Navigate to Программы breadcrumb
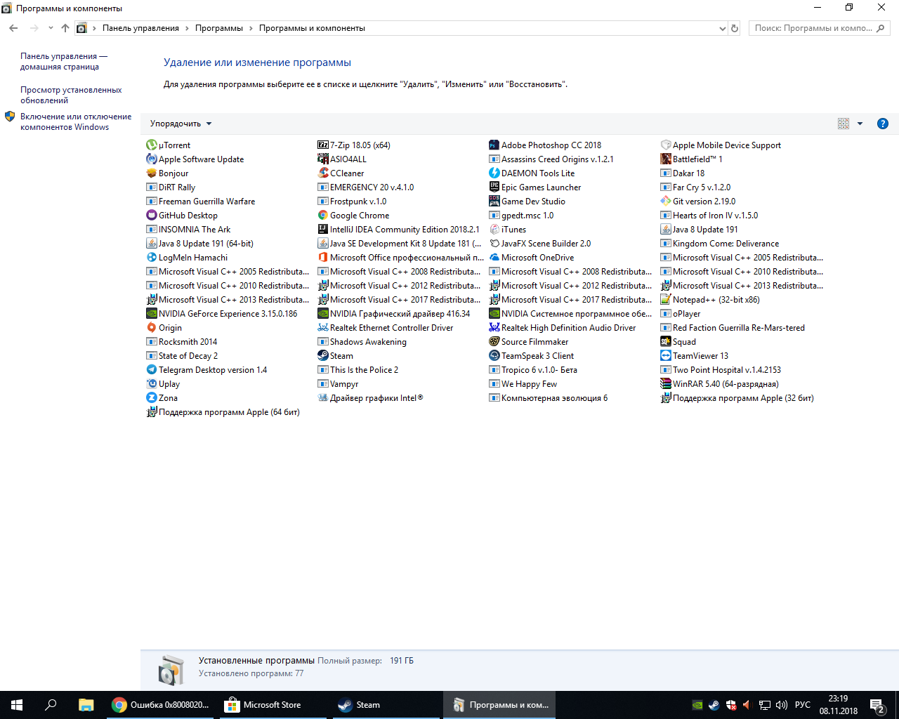The width and height of the screenshot is (899, 719). click(219, 28)
